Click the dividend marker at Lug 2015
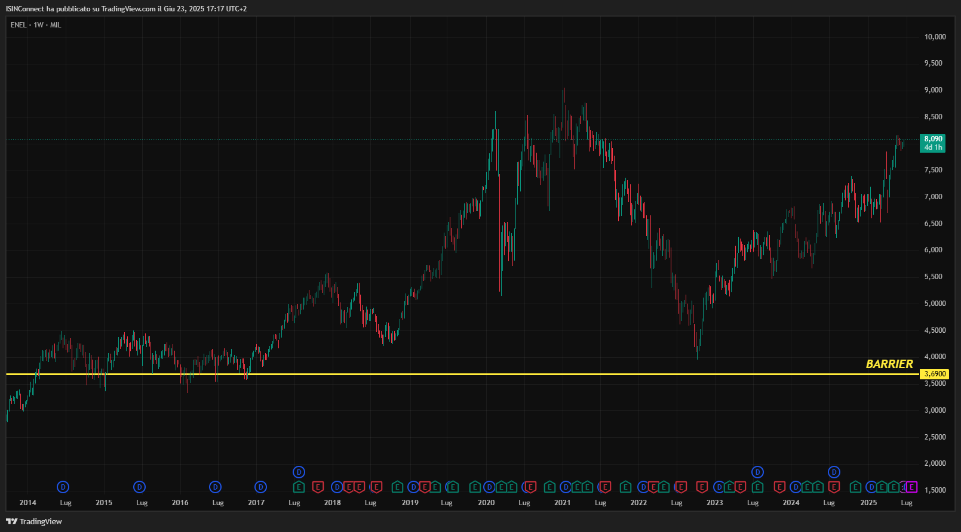The width and height of the screenshot is (961, 532). (x=139, y=487)
